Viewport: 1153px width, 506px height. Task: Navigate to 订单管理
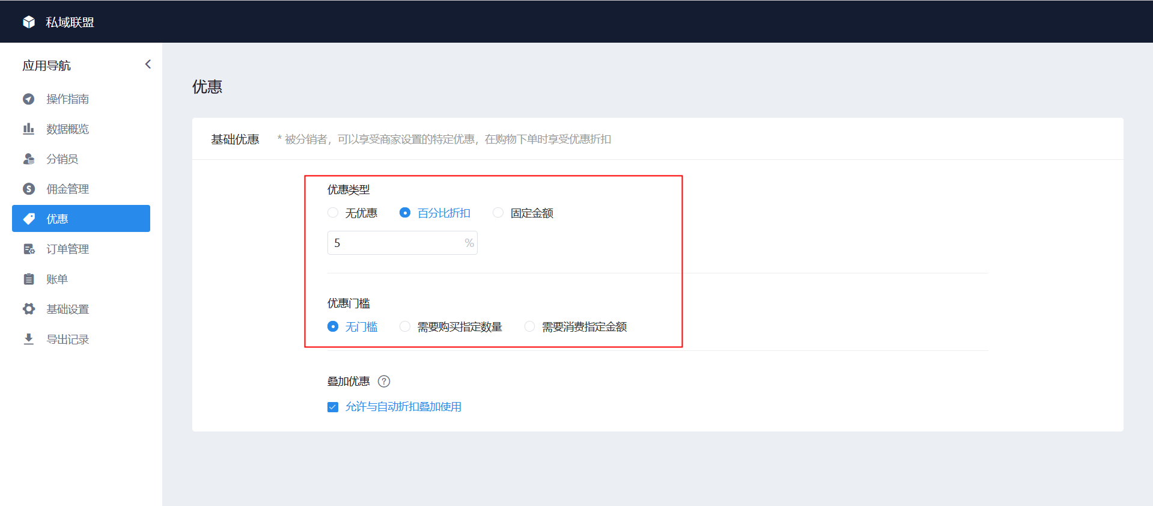click(x=81, y=249)
